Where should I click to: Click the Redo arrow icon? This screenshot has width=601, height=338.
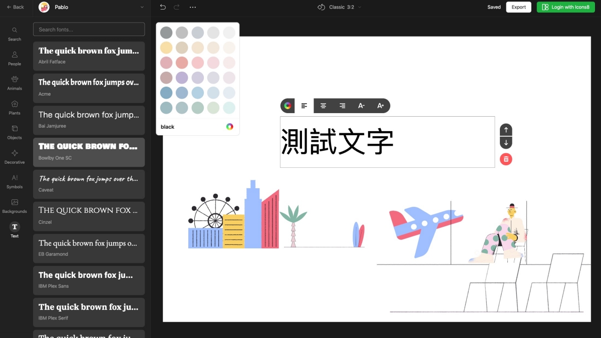(x=176, y=7)
